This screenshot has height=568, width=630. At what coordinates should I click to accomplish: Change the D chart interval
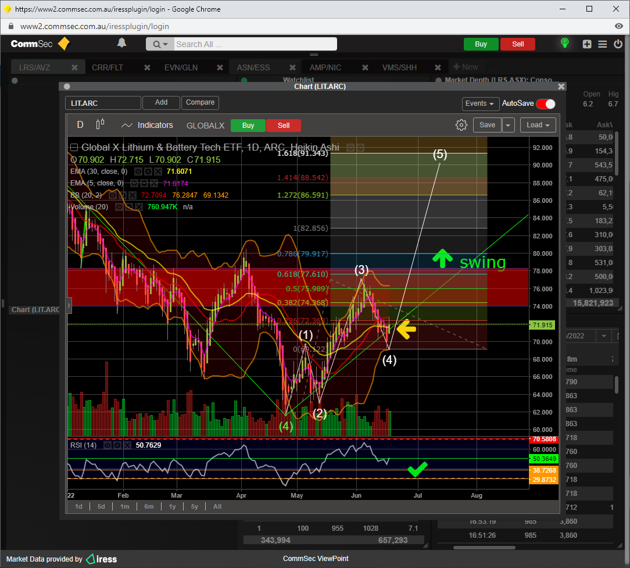pos(80,124)
